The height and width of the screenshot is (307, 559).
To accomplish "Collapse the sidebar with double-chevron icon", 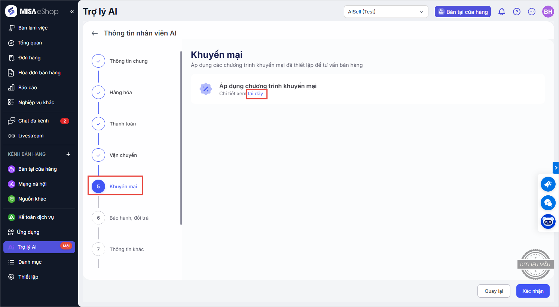I will coord(72,12).
